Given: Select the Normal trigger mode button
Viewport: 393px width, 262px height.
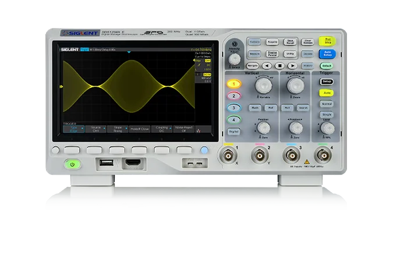Looking at the screenshot, I should tap(327, 104).
